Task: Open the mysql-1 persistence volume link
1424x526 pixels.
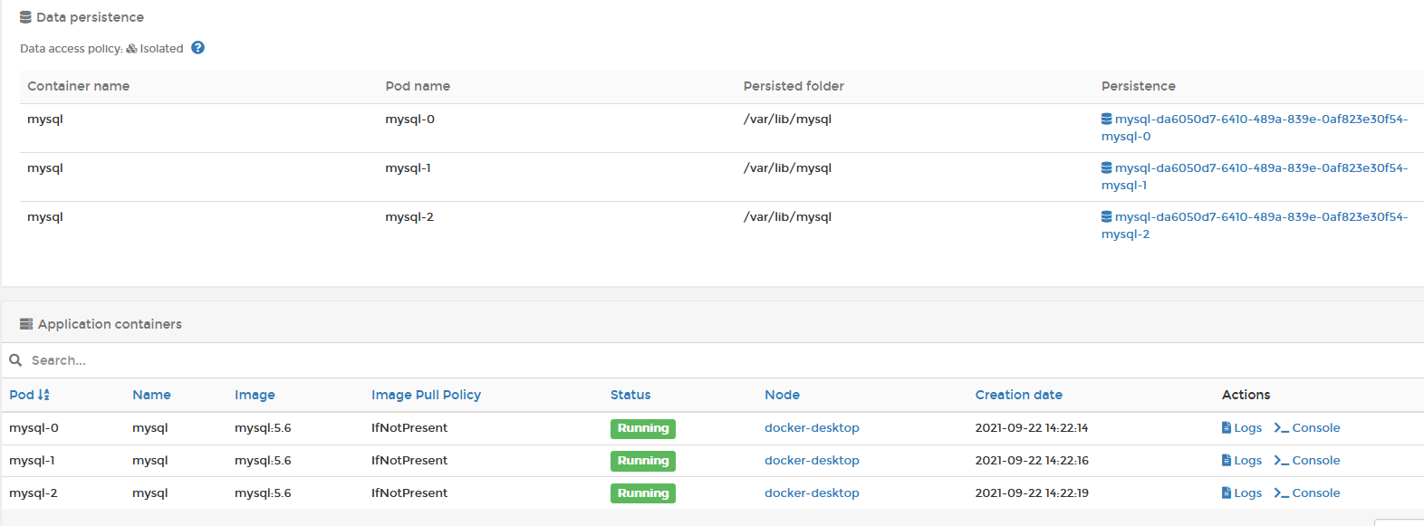Action: [1255, 177]
